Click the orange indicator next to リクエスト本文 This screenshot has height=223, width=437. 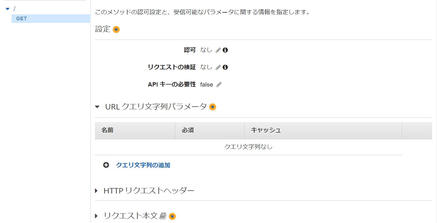(x=172, y=216)
